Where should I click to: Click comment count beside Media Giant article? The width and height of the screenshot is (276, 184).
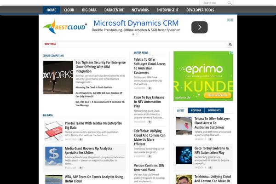80,168
